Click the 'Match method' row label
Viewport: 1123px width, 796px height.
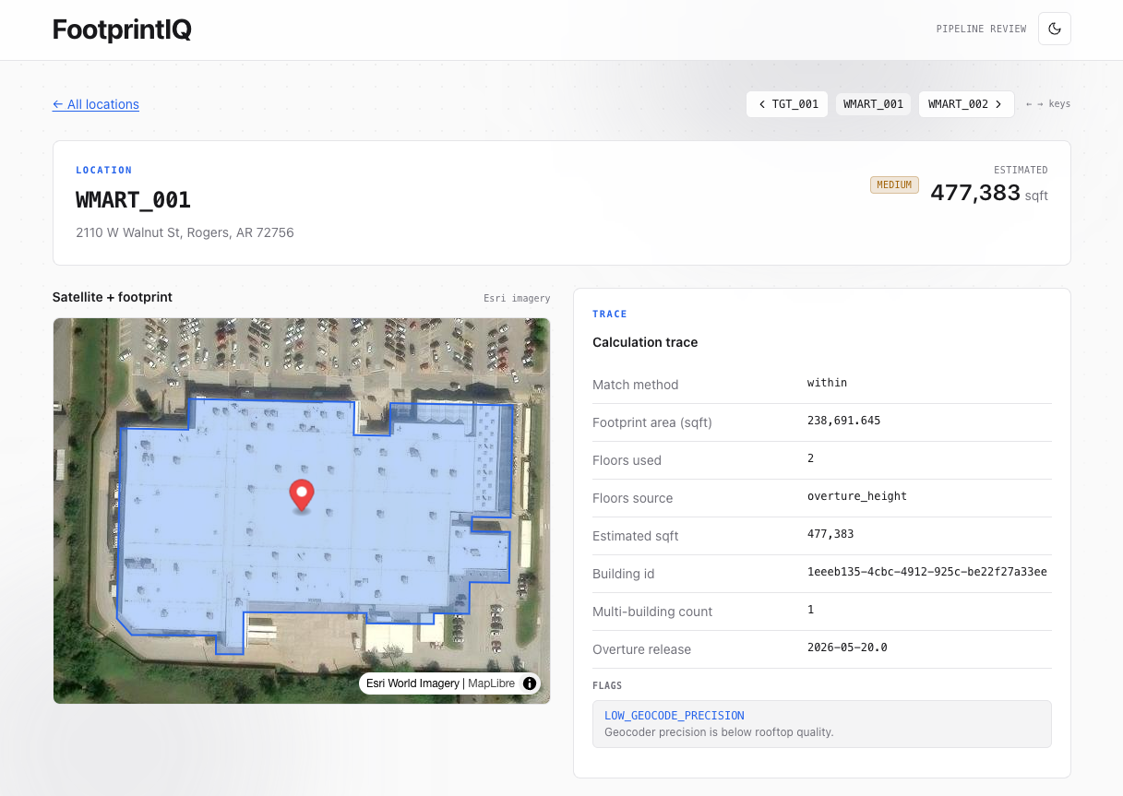[635, 385]
